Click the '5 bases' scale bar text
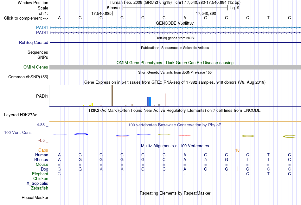 tap(114, 8)
